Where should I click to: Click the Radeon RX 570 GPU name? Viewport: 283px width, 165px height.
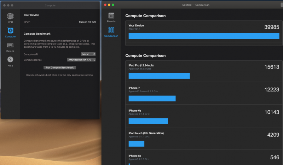click(x=87, y=22)
